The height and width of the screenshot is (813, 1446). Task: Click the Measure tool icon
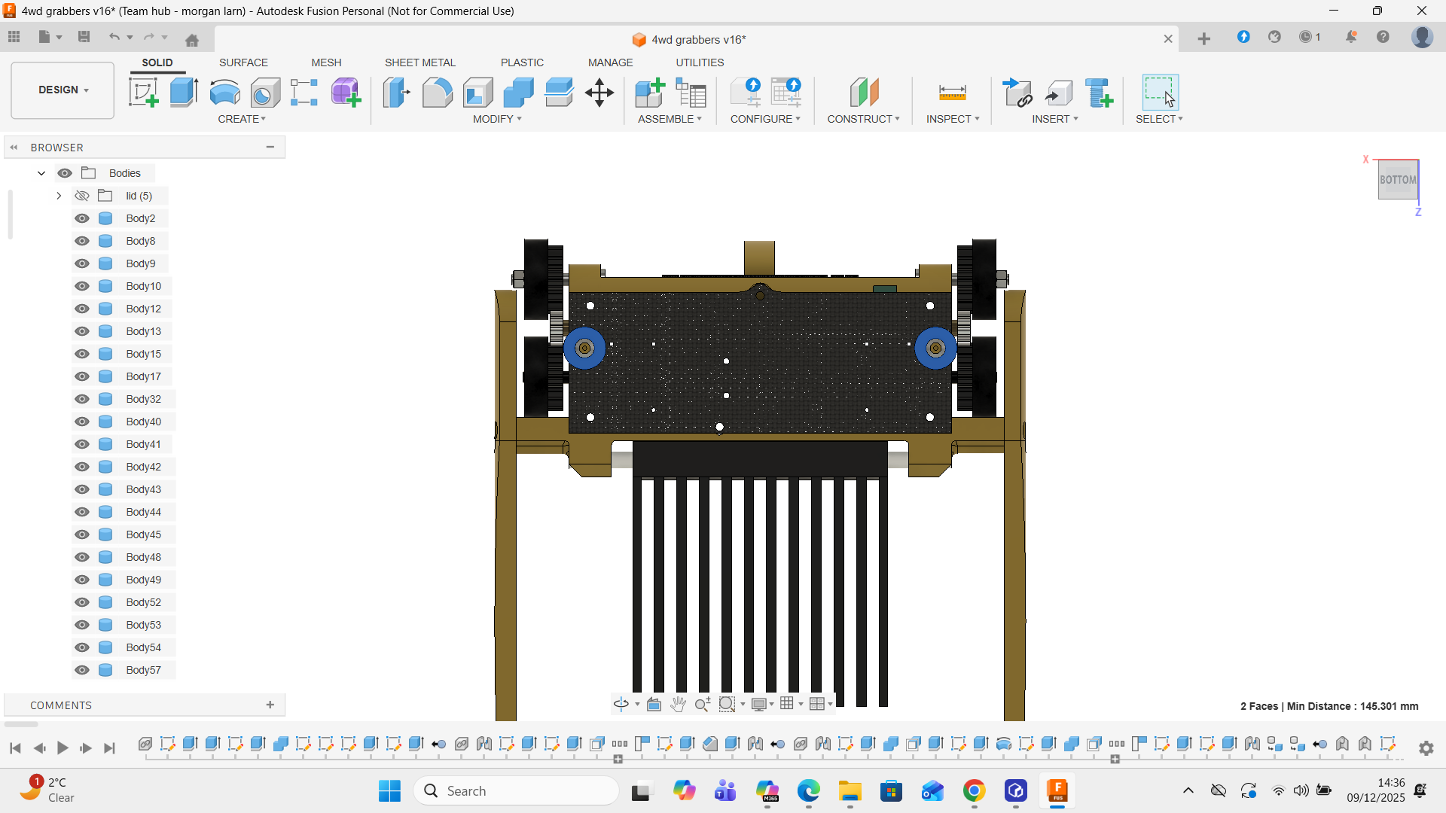pos(952,93)
